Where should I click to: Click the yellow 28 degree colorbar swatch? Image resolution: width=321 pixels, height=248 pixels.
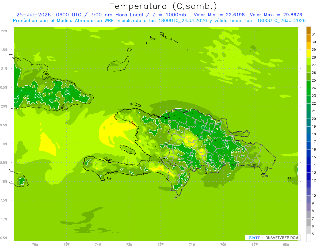(x=308, y=54)
